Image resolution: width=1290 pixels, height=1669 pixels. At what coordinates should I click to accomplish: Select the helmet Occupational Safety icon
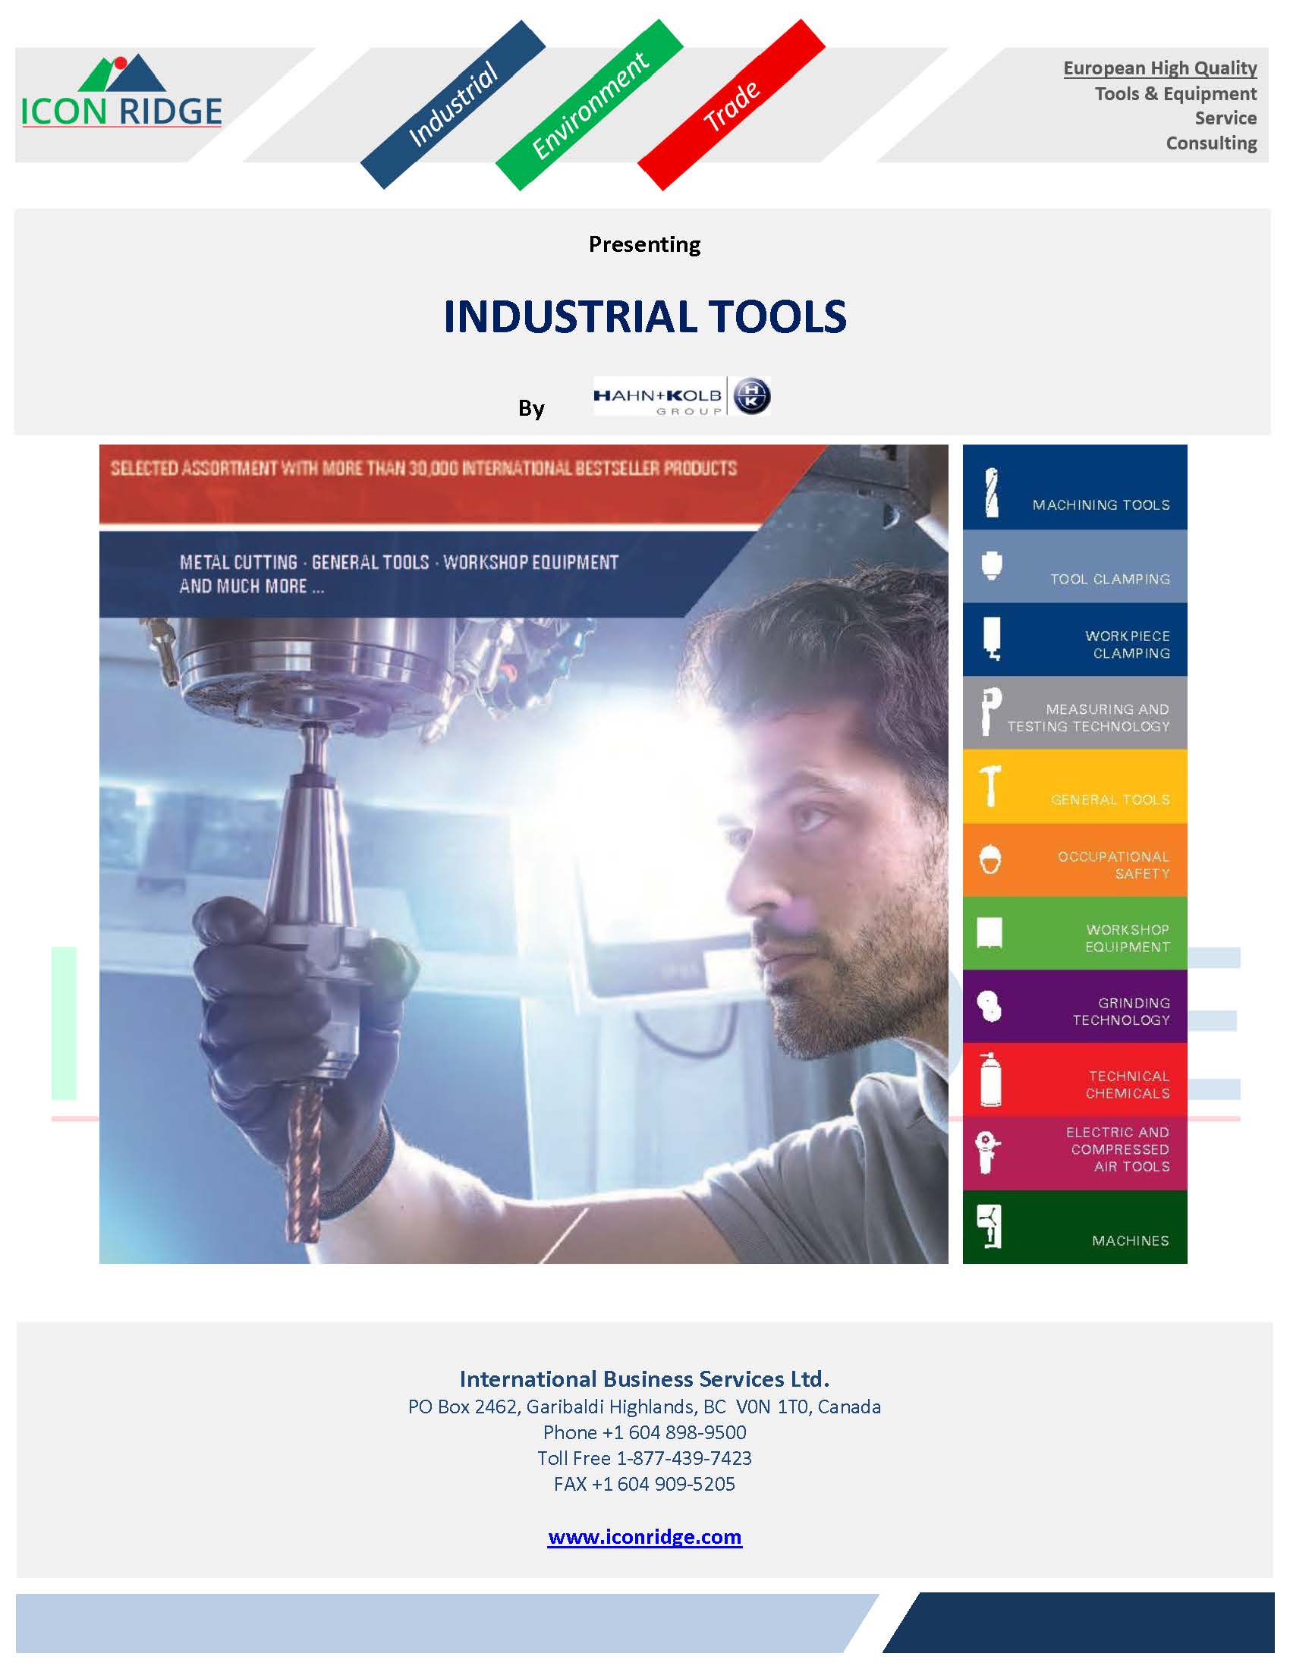[990, 860]
